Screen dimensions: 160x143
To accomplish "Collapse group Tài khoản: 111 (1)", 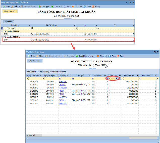I will pos(2,31).
